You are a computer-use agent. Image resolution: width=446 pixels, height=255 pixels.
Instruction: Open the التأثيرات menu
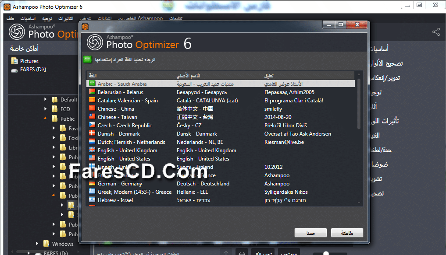coord(66,18)
